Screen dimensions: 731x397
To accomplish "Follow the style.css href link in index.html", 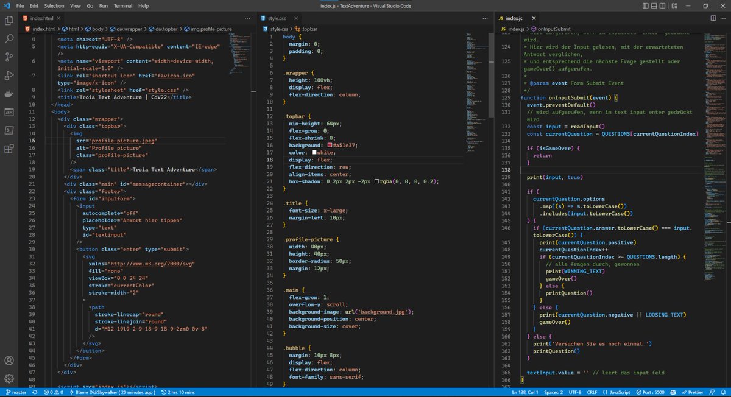I will tap(161, 90).
